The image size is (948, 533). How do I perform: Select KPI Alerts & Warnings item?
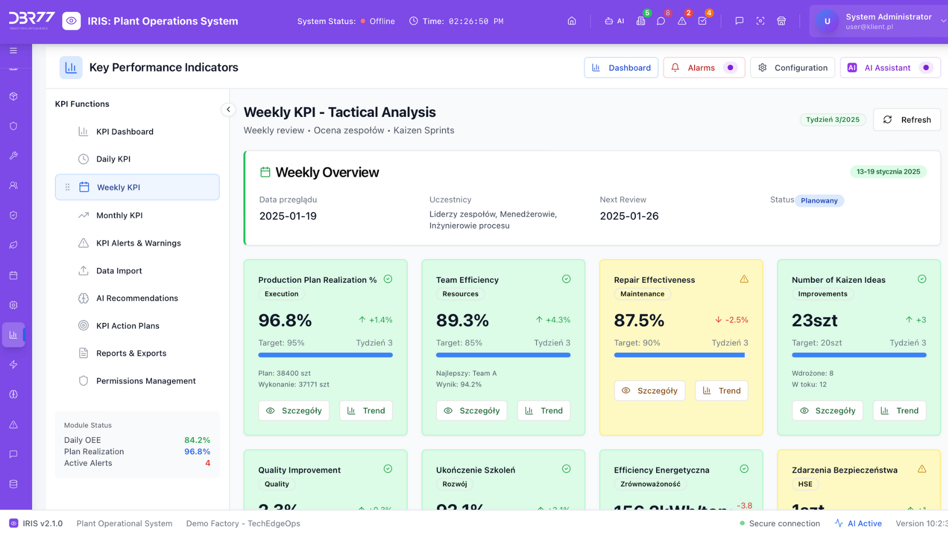coord(138,243)
